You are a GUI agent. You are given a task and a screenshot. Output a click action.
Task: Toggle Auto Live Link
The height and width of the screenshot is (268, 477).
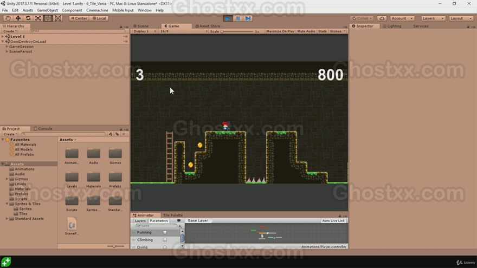coord(333,220)
